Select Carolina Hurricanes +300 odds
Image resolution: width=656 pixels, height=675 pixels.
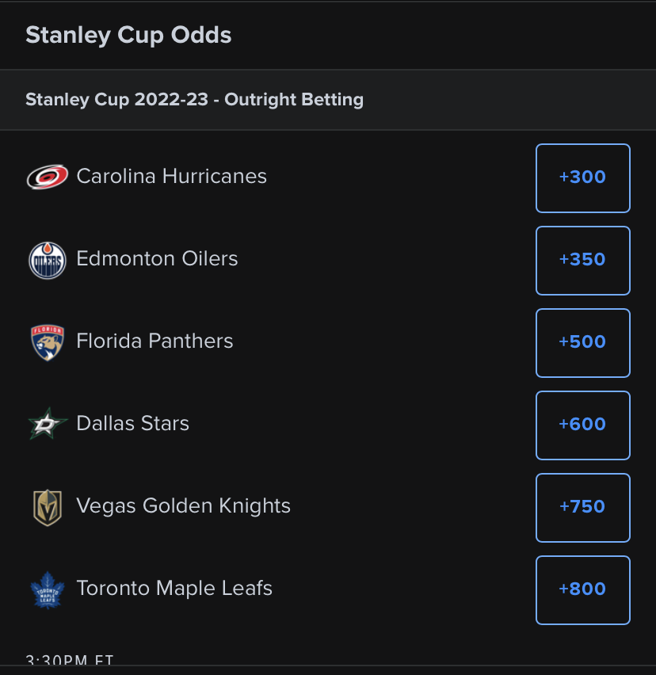[583, 178]
